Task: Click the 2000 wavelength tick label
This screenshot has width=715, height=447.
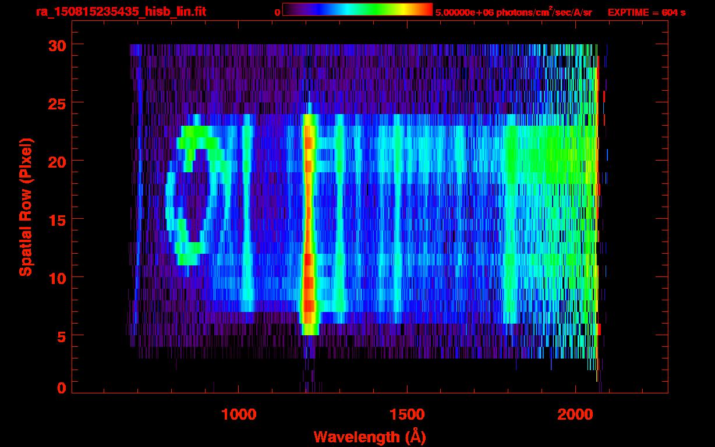Action: click(575, 414)
